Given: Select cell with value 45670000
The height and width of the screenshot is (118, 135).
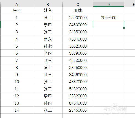Looking at the screenshot, I should pyautogui.click(x=78, y=82).
